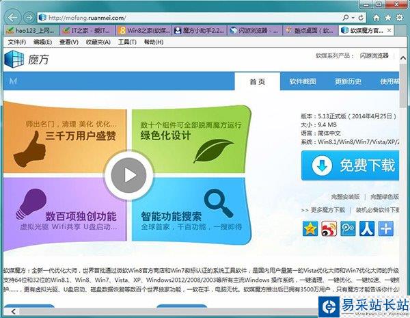The width and height of the screenshot is (410, 318).
Task: Click the 三千万用户盛赞 orange tile
Action: pyautogui.click(x=65, y=137)
